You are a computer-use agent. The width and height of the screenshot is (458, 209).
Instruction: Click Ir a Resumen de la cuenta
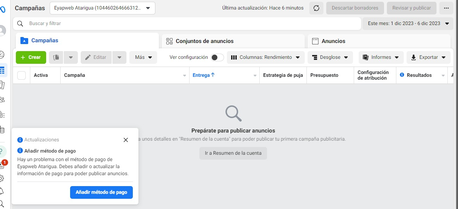pyautogui.click(x=233, y=153)
